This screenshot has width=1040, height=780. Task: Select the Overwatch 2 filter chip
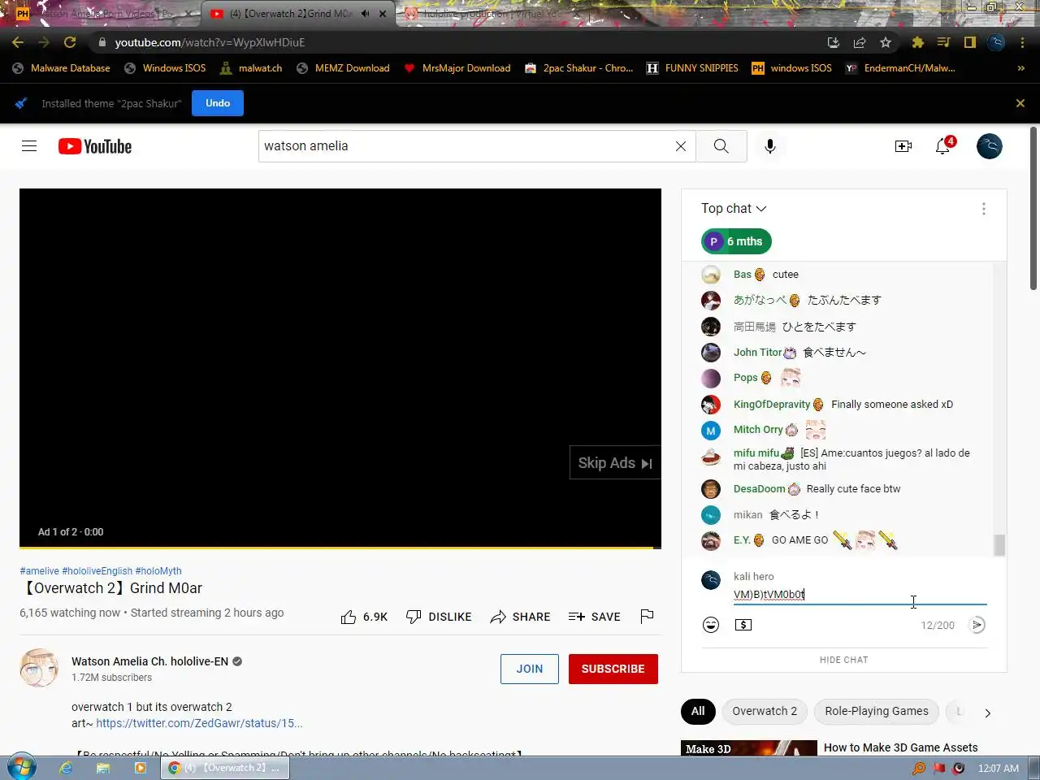pyautogui.click(x=765, y=712)
